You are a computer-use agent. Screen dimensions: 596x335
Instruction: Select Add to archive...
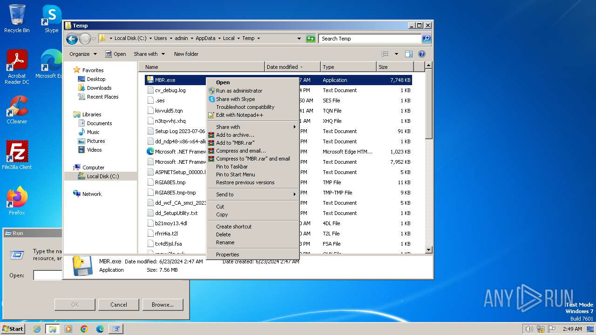pyautogui.click(x=252, y=135)
